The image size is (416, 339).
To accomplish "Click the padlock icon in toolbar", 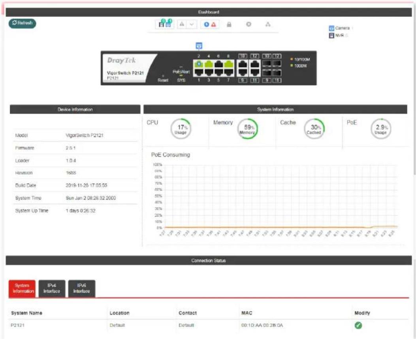I will [229, 25].
